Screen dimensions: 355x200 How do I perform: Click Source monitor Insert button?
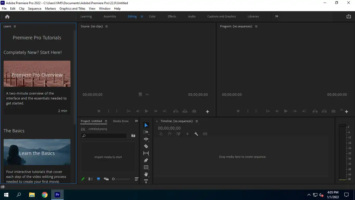176,111
